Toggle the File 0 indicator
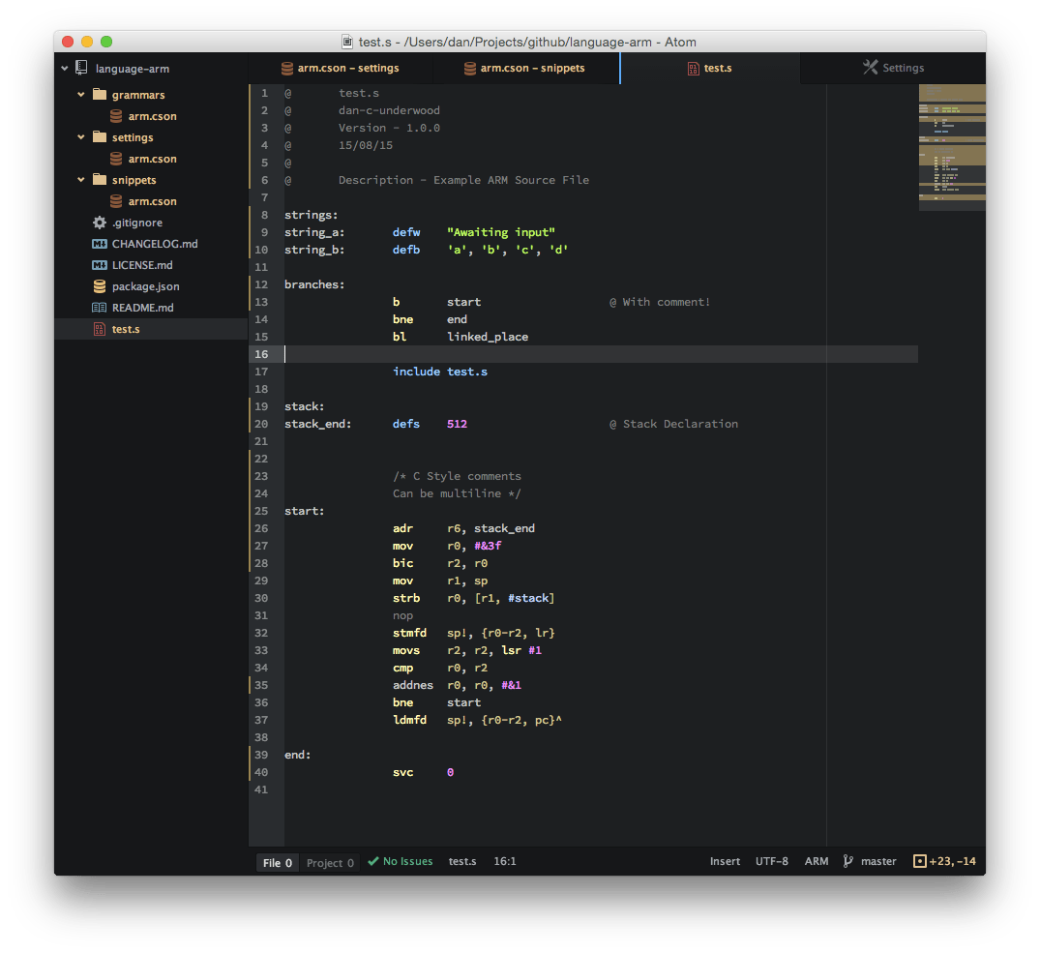Screen dimensions: 1040x953 click(x=277, y=861)
